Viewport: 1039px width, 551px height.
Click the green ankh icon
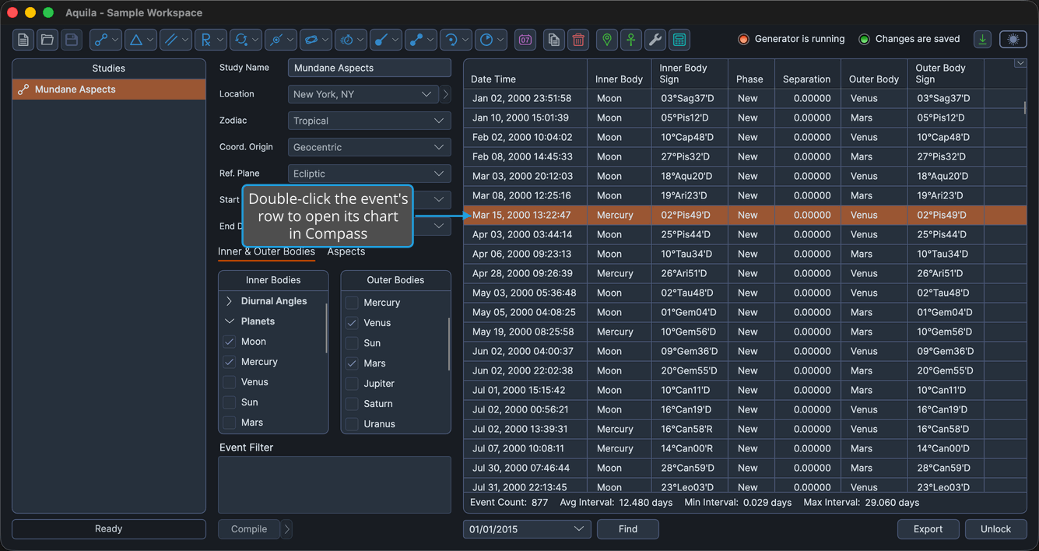tap(631, 40)
